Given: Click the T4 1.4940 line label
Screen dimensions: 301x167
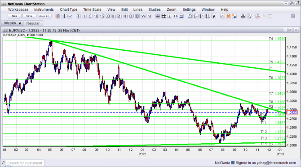Looking at the screenshot, I should coord(277,39).
